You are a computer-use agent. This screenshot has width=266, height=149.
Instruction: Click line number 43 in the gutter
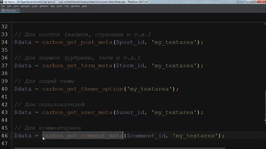point(5,112)
